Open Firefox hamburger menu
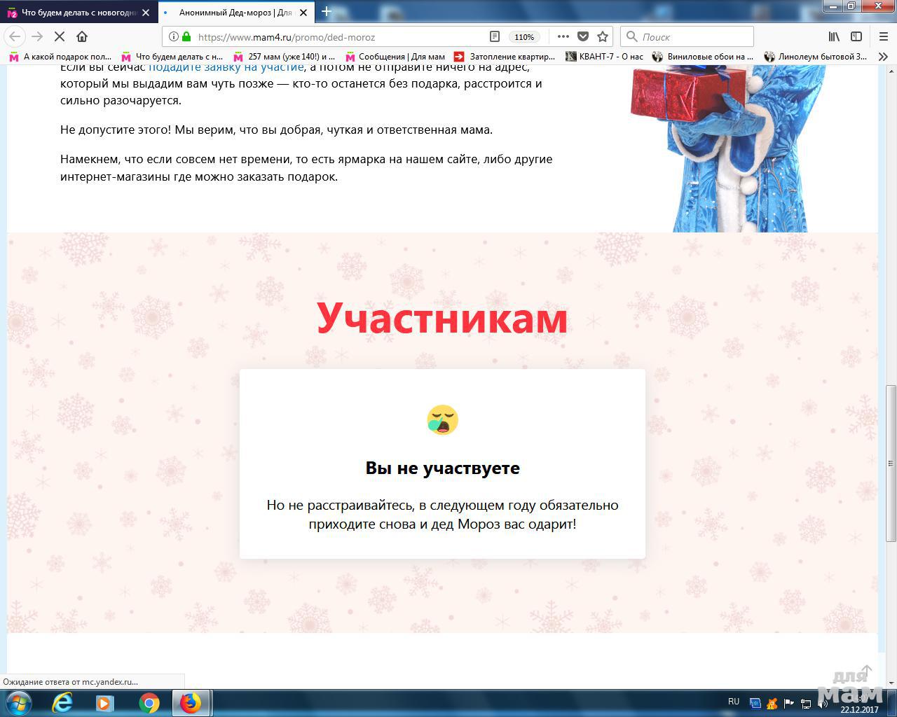This screenshot has width=897, height=717. pyautogui.click(x=883, y=36)
